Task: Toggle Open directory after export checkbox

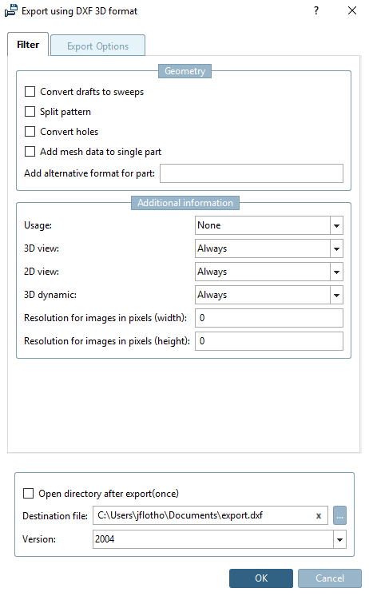Action: (x=29, y=493)
